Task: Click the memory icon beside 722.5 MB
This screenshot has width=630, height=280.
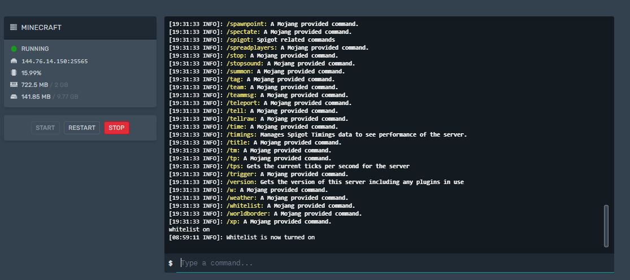Action: click(14, 85)
